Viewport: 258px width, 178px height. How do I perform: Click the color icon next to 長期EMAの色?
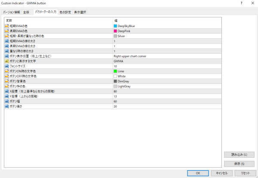click(x=7, y=31)
